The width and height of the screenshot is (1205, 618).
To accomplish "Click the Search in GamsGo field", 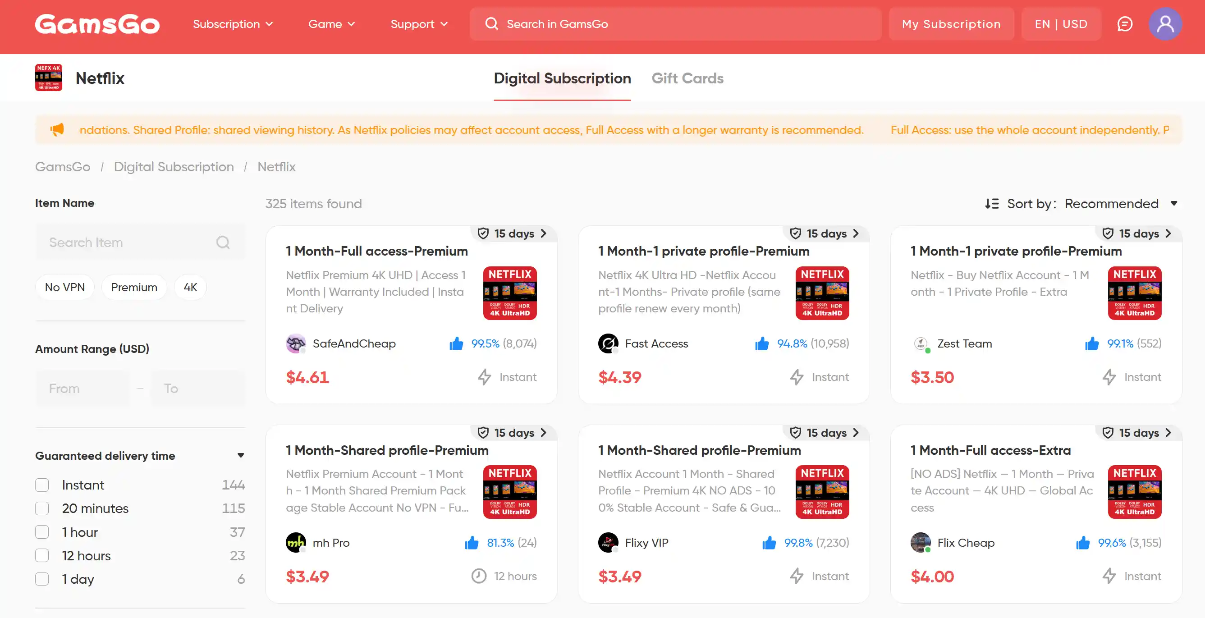I will [675, 24].
